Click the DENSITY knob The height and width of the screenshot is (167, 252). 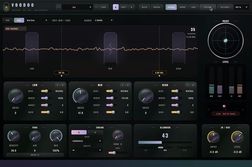pyautogui.click(x=13, y=136)
